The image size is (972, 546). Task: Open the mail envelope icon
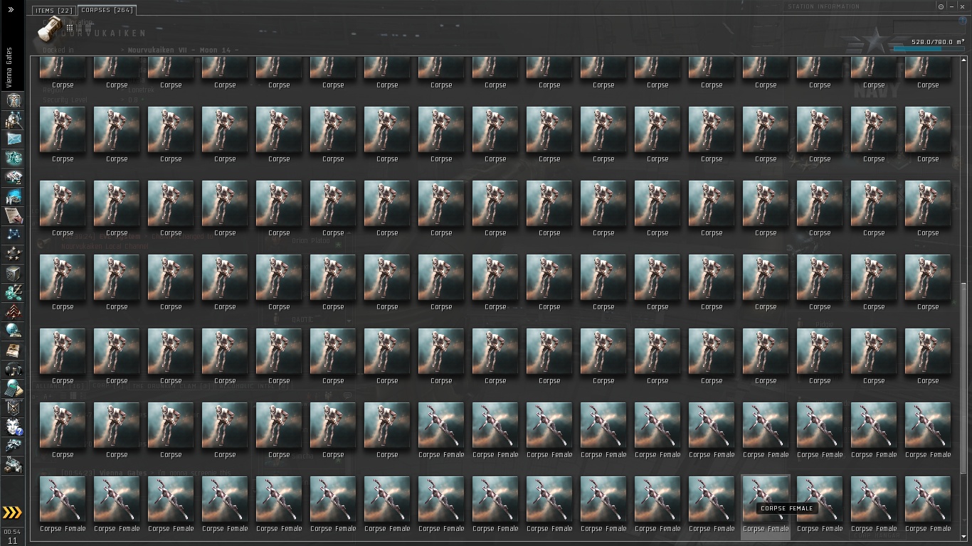[x=14, y=139]
